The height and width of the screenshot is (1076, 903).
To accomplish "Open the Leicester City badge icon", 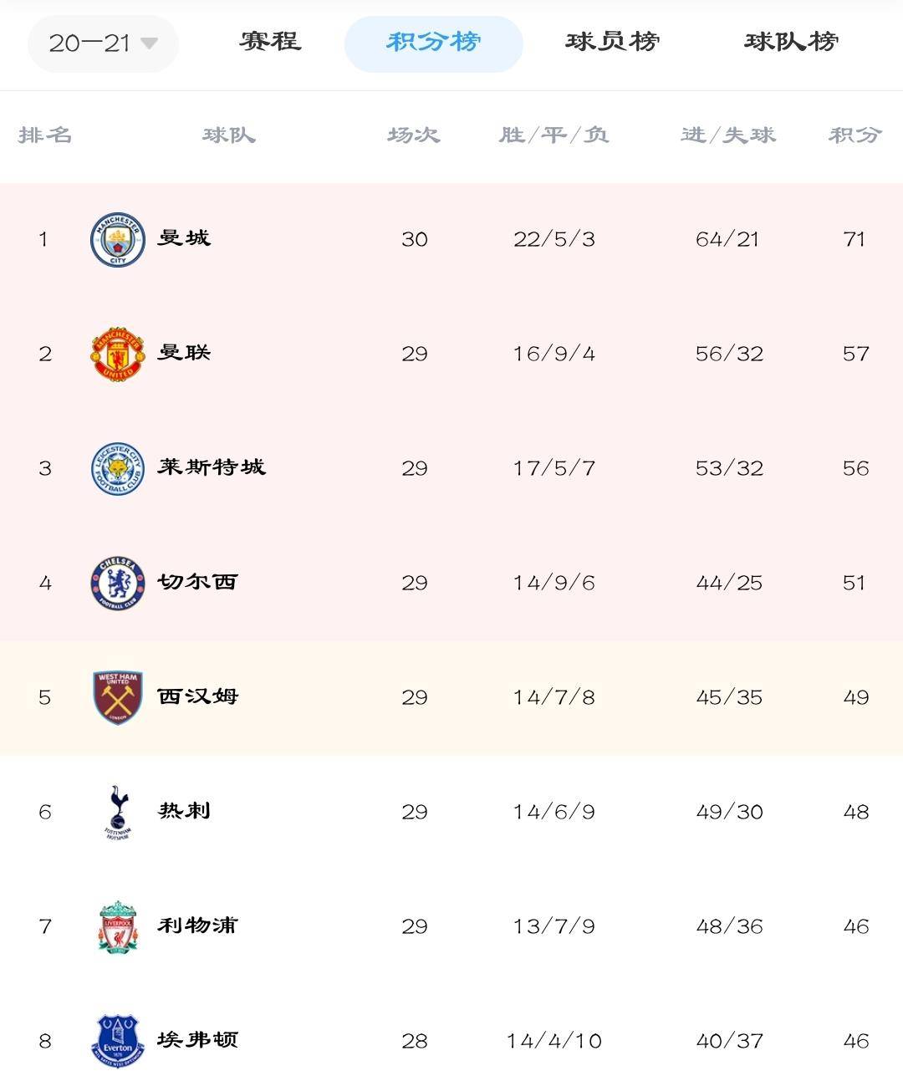I will tap(118, 468).
